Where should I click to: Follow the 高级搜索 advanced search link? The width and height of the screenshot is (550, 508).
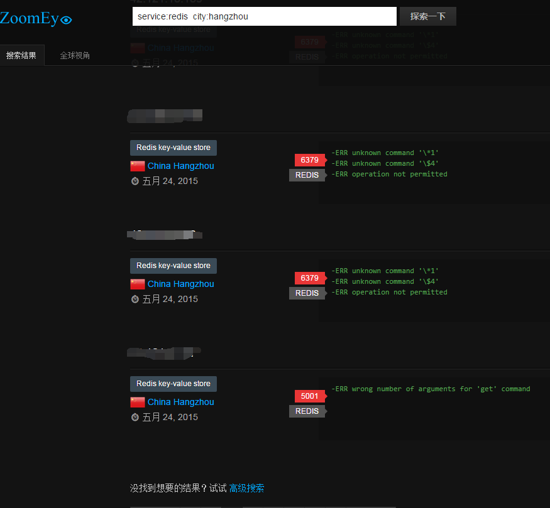click(246, 488)
